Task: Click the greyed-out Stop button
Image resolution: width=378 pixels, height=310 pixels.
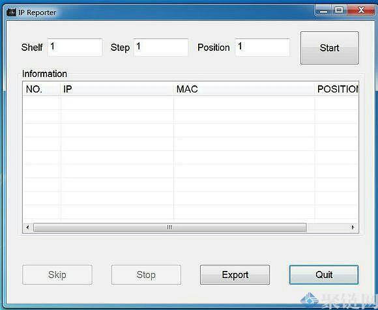Action: click(x=146, y=275)
